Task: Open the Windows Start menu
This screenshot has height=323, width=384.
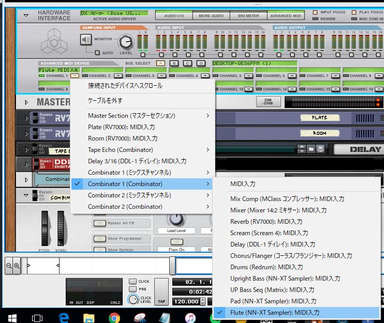Action: tap(12, 318)
